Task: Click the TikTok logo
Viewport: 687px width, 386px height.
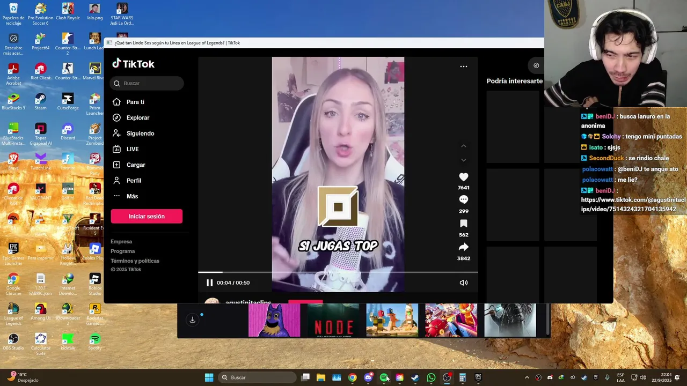Action: [x=133, y=64]
